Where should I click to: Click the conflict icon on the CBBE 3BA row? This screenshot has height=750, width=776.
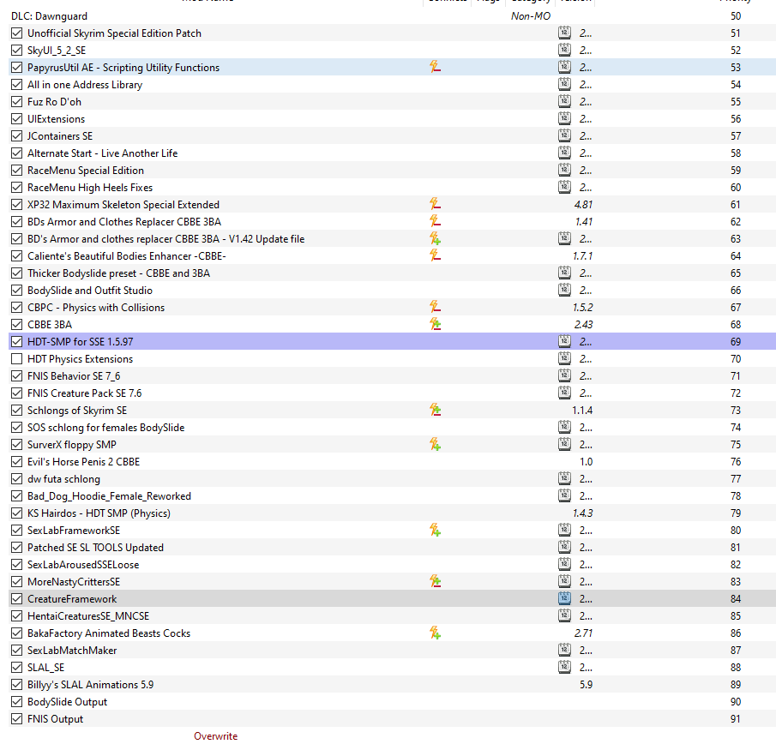[x=435, y=324]
